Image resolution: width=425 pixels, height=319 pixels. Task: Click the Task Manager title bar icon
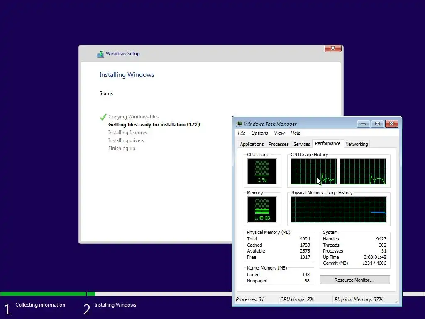point(239,124)
